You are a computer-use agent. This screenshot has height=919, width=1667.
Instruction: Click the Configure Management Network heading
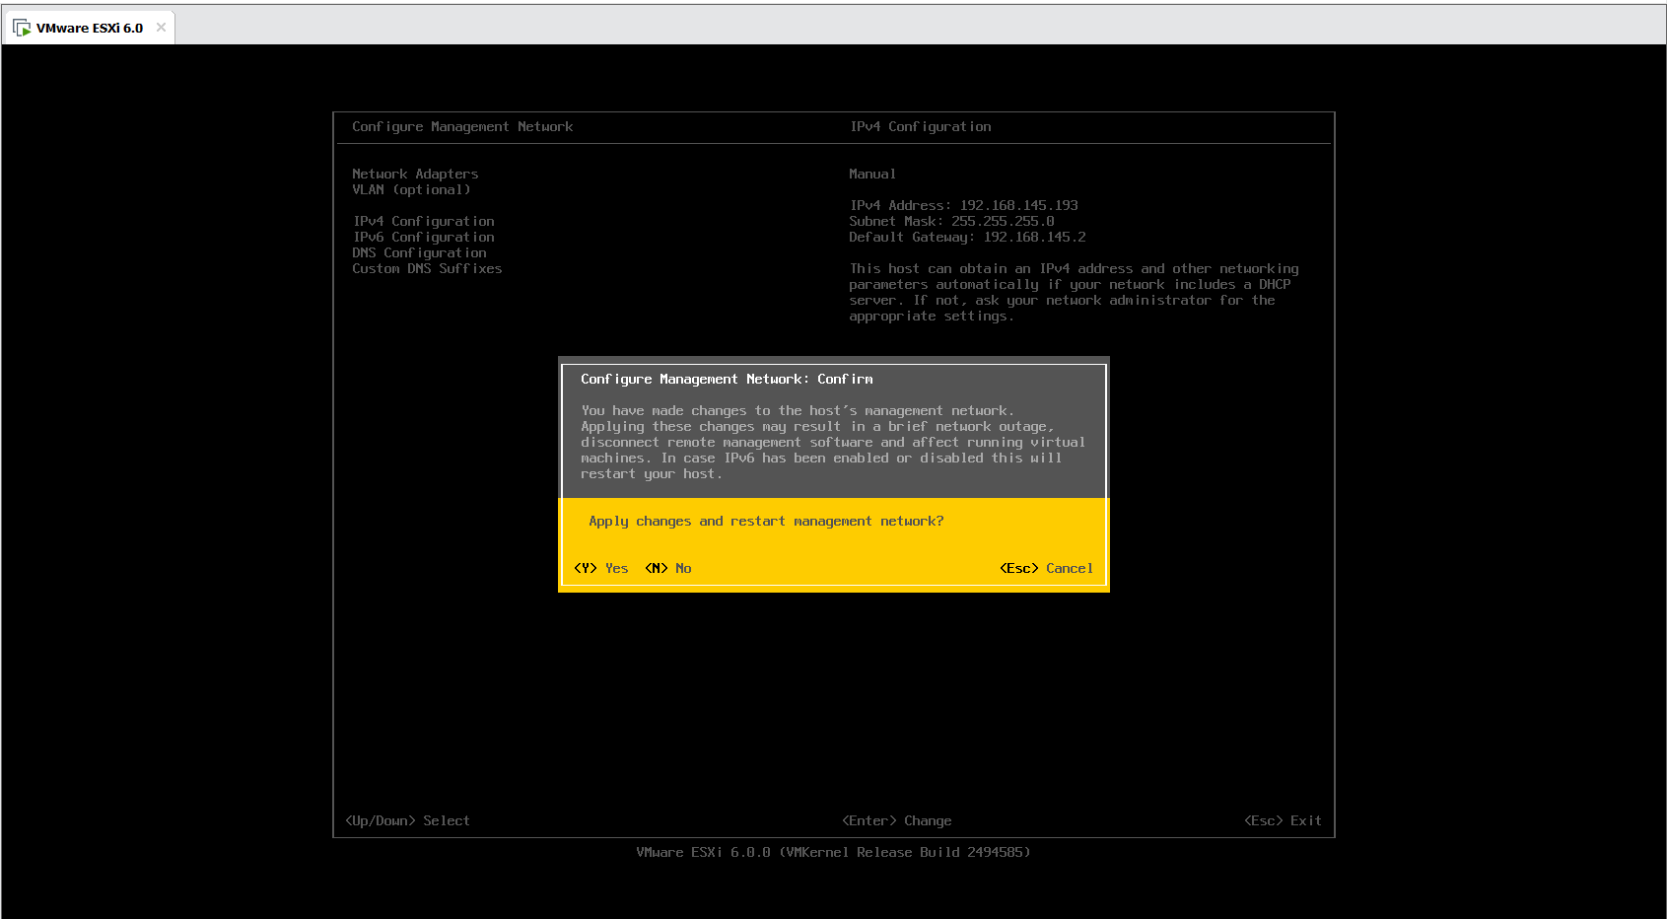click(462, 126)
